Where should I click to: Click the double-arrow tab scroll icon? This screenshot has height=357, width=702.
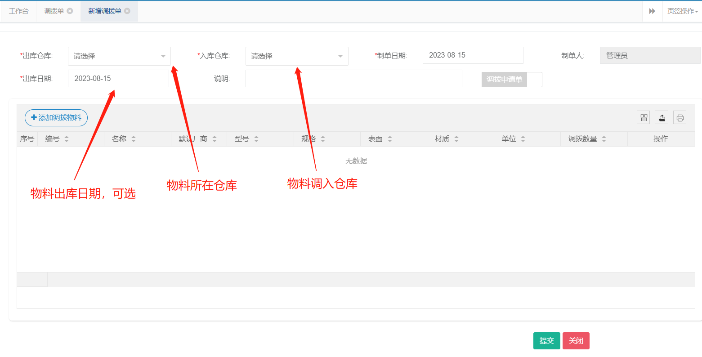click(x=652, y=11)
